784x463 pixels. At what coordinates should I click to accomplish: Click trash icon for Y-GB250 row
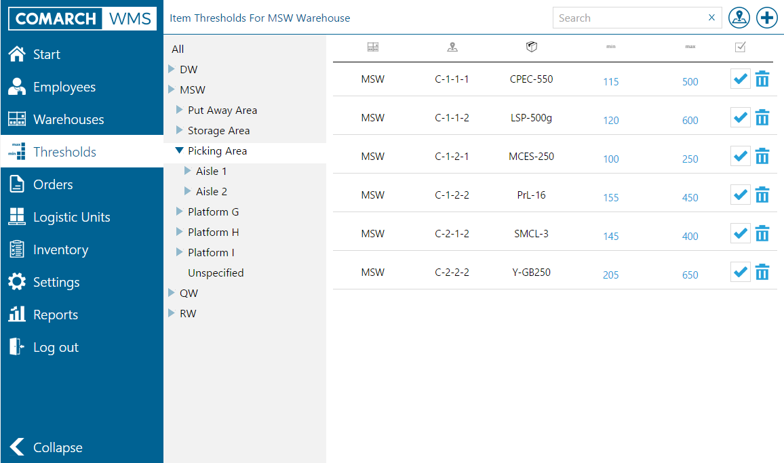click(762, 273)
